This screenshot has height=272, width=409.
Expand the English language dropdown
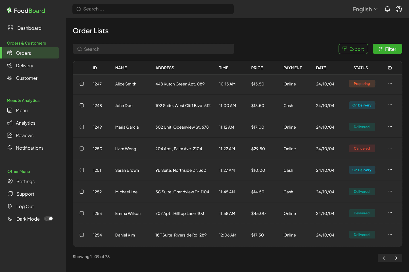[x=365, y=9]
